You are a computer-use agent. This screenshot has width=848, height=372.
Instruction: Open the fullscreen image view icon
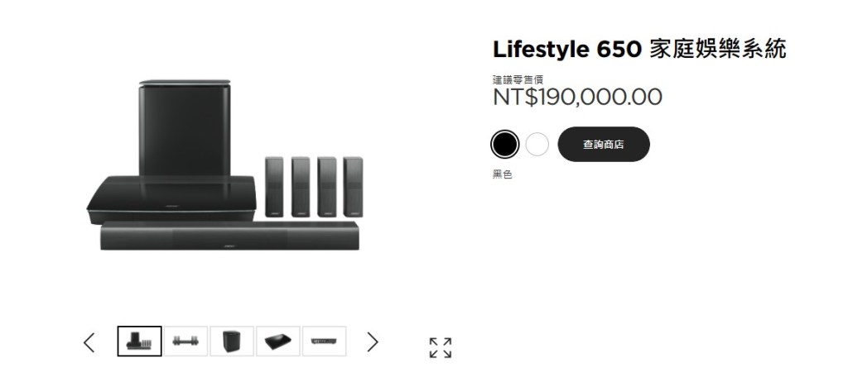click(x=441, y=348)
